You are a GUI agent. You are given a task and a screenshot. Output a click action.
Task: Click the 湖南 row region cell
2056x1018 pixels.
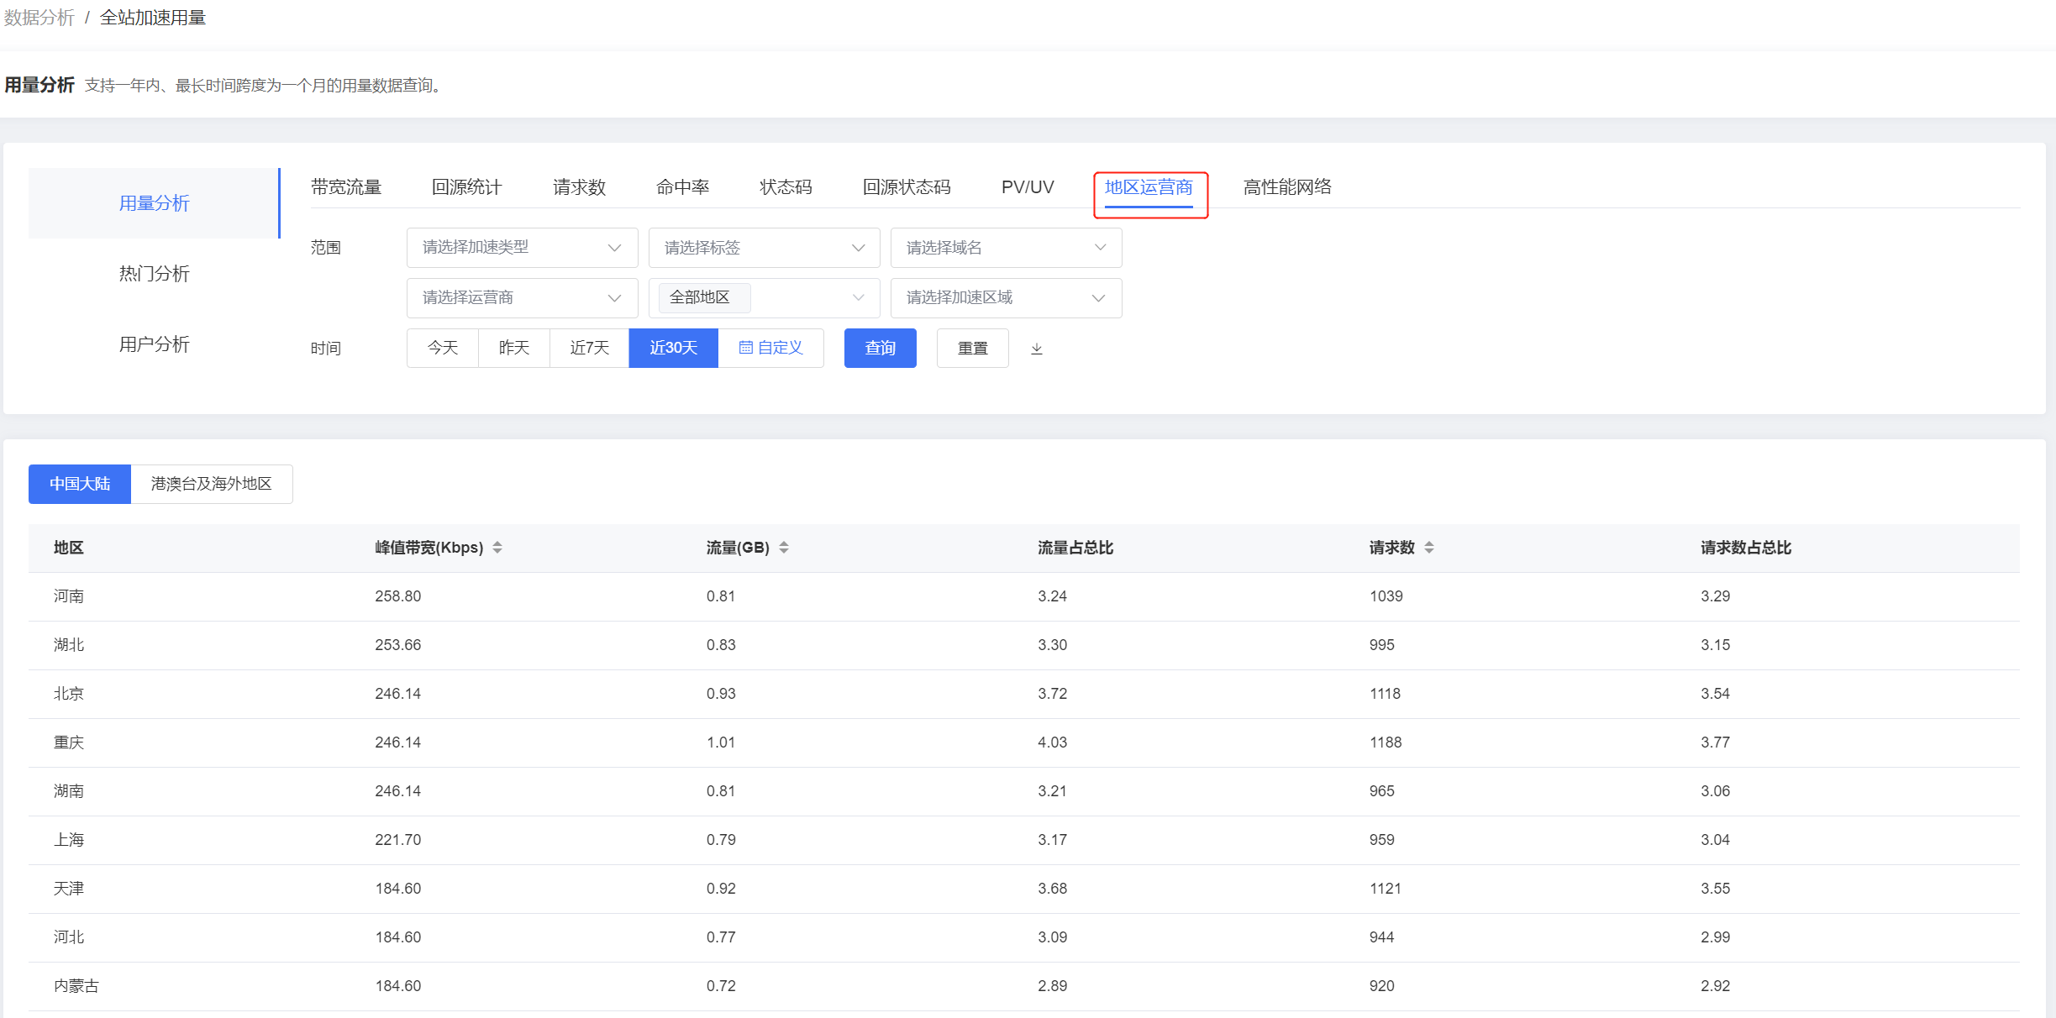tap(69, 791)
